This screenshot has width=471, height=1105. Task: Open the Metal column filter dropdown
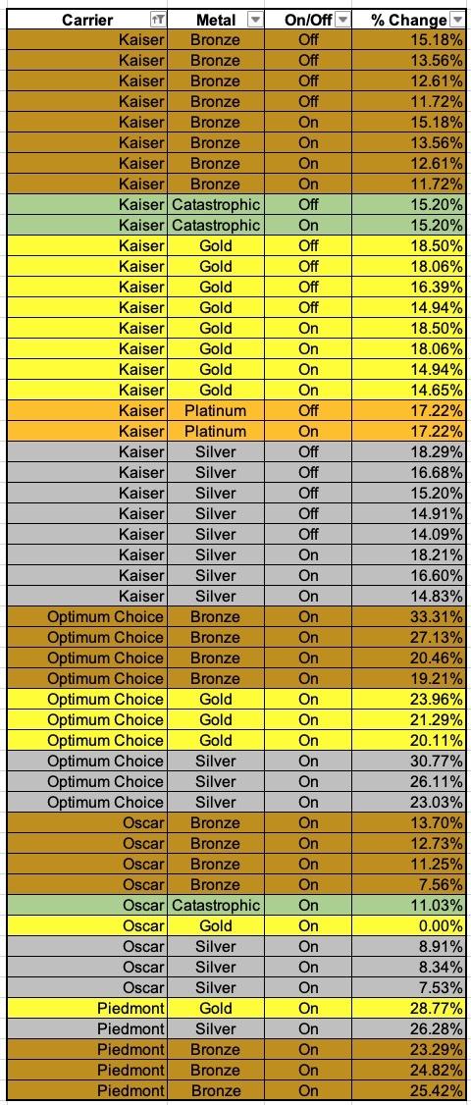pos(255,20)
